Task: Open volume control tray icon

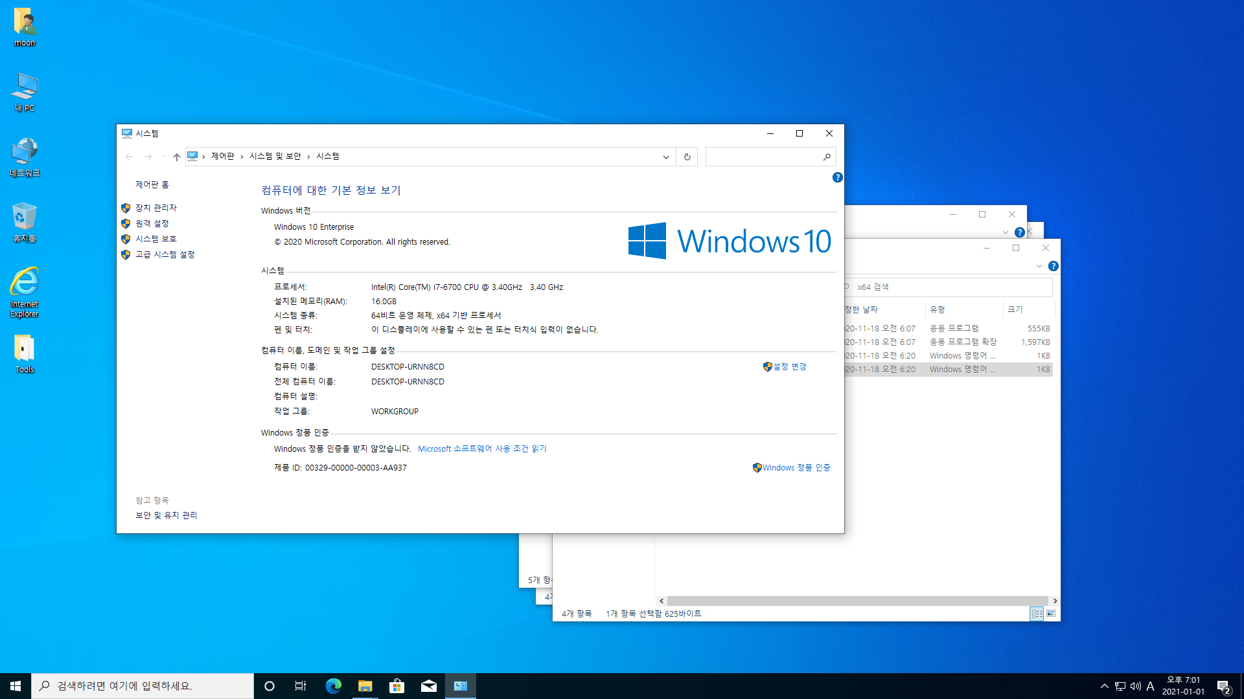Action: (1135, 686)
